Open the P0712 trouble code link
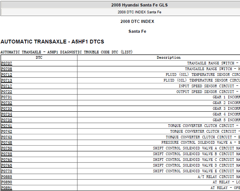The image size is (240, 191). [6, 75]
